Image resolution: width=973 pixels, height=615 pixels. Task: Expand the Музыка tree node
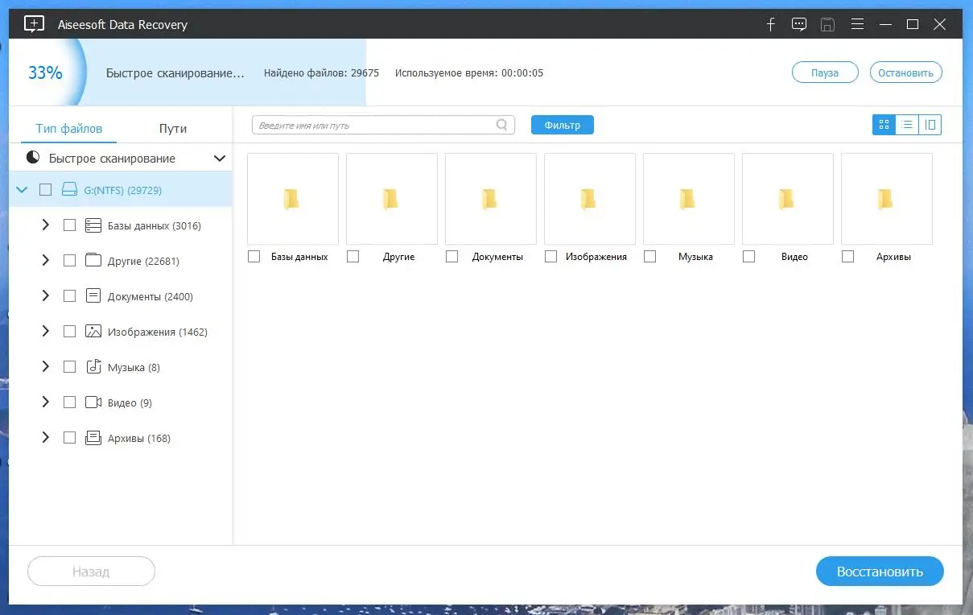click(x=45, y=366)
